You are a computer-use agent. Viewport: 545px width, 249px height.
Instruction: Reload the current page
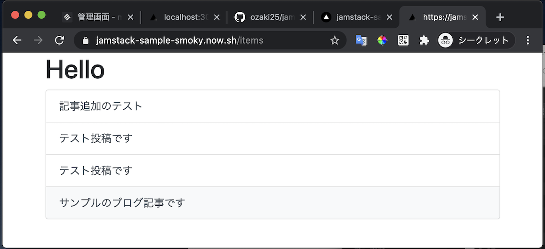[59, 40]
